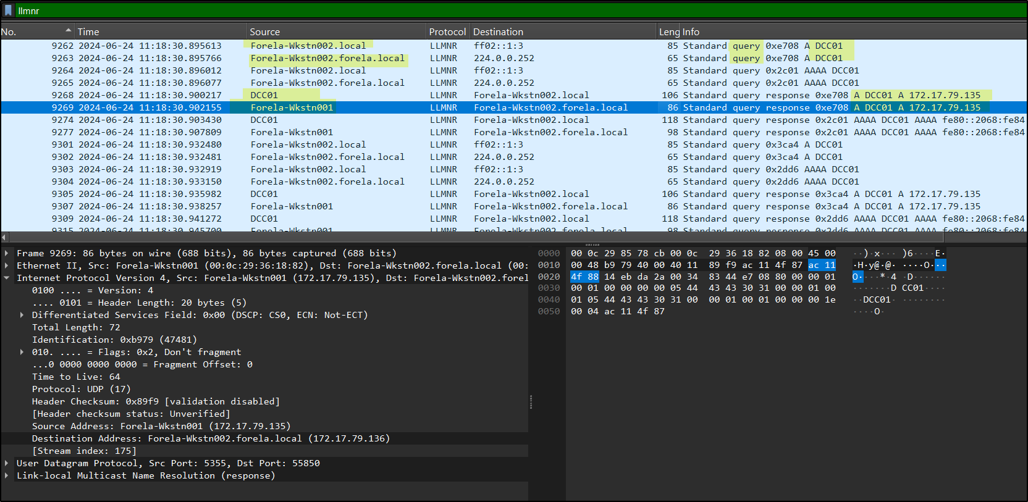The height and width of the screenshot is (502, 1028).
Task: Click the llmnr display filter field
Action: click(x=494, y=10)
